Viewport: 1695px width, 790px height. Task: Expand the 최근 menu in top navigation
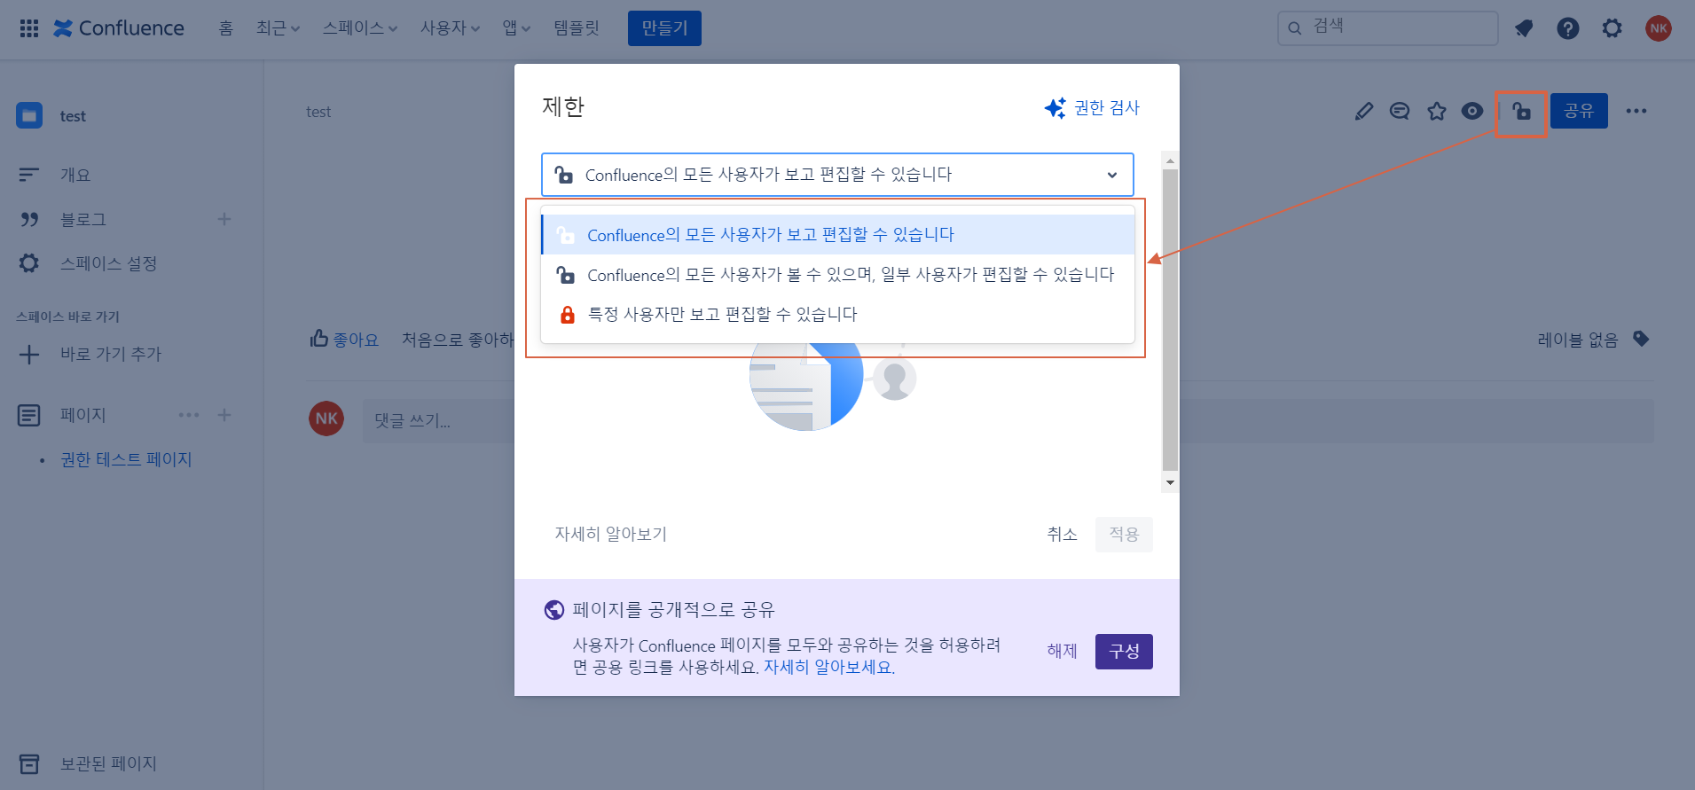278,28
